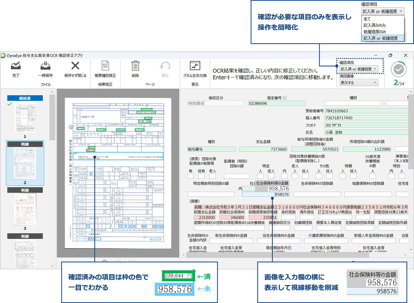Screen dimensions: 414x303
Task: Click the 一時保存 temporary save icon
Action: (46, 66)
